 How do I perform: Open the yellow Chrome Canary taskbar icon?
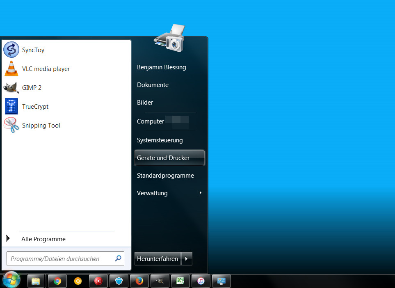tap(78, 281)
